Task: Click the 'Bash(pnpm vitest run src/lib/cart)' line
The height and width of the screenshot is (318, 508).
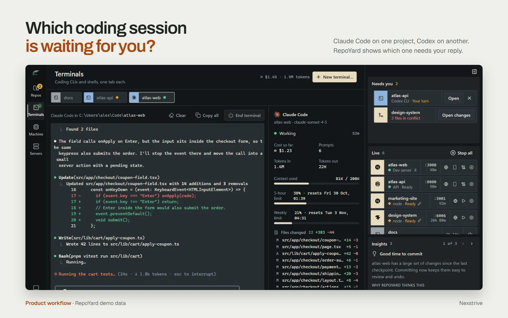Action: [x=100, y=256]
